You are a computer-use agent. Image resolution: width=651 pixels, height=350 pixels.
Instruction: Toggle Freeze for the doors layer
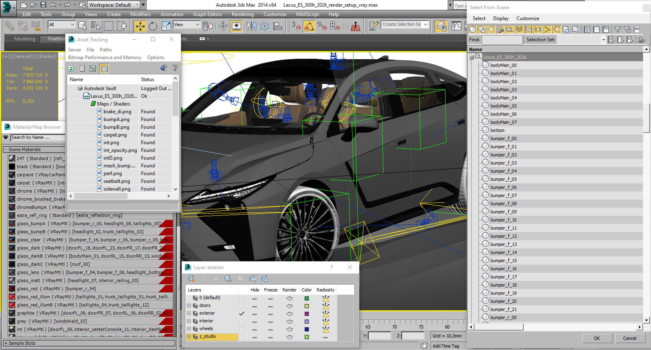[x=270, y=306]
